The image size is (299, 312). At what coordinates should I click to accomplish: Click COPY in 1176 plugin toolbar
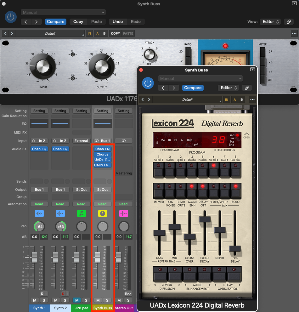click(x=116, y=33)
